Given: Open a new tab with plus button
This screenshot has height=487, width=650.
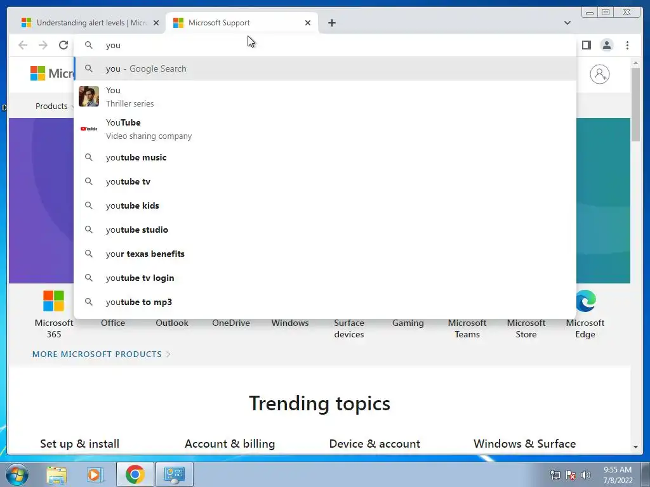Looking at the screenshot, I should pos(331,23).
